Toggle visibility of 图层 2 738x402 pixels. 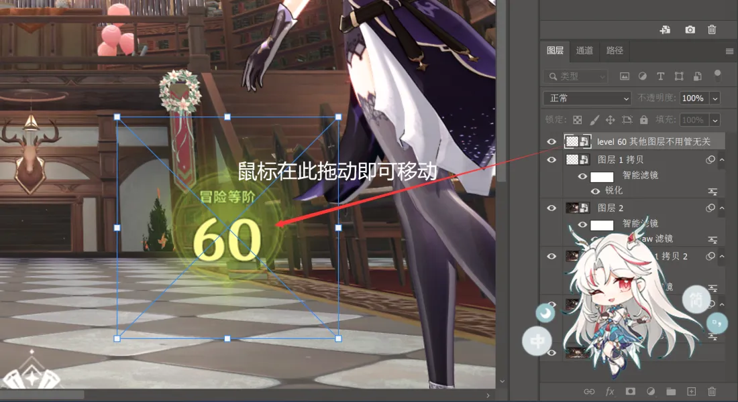click(x=551, y=208)
